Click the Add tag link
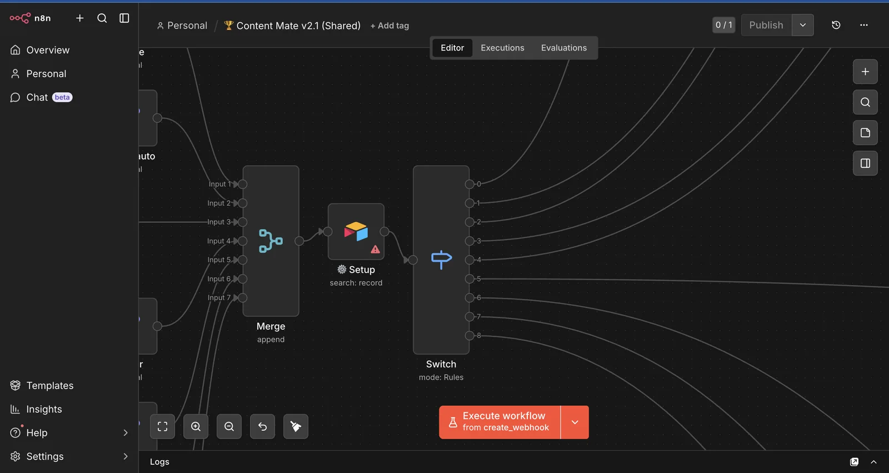The image size is (889, 473). 389,26
